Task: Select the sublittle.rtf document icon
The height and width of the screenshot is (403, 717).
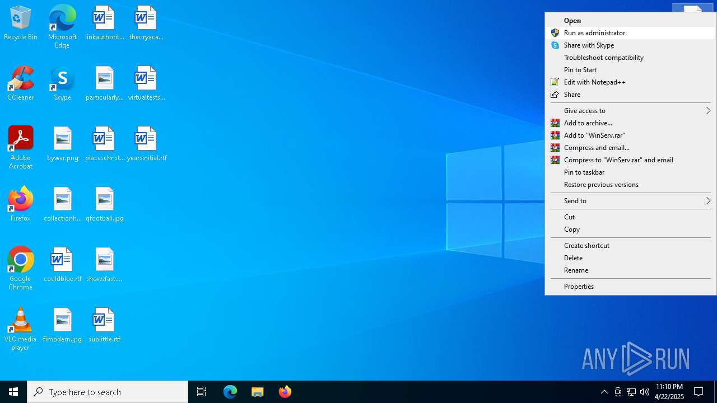Action: 105,326
